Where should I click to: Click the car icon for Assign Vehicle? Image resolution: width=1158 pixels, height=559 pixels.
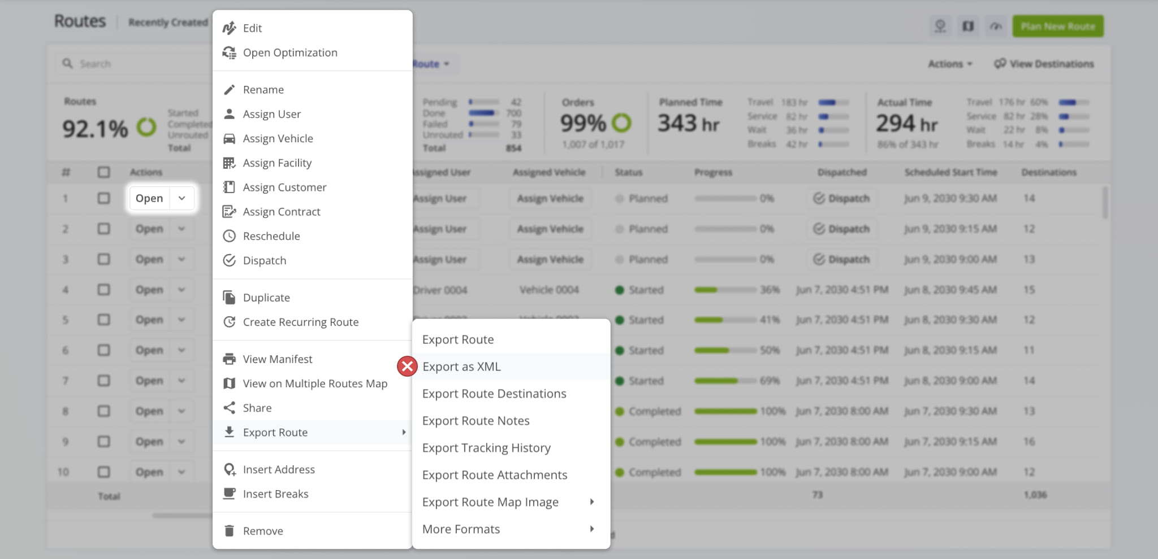229,138
